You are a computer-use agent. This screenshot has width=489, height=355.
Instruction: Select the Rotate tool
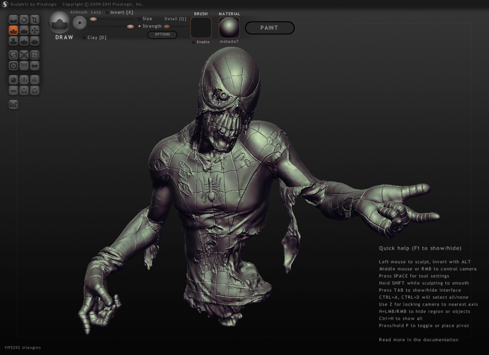click(x=24, y=19)
